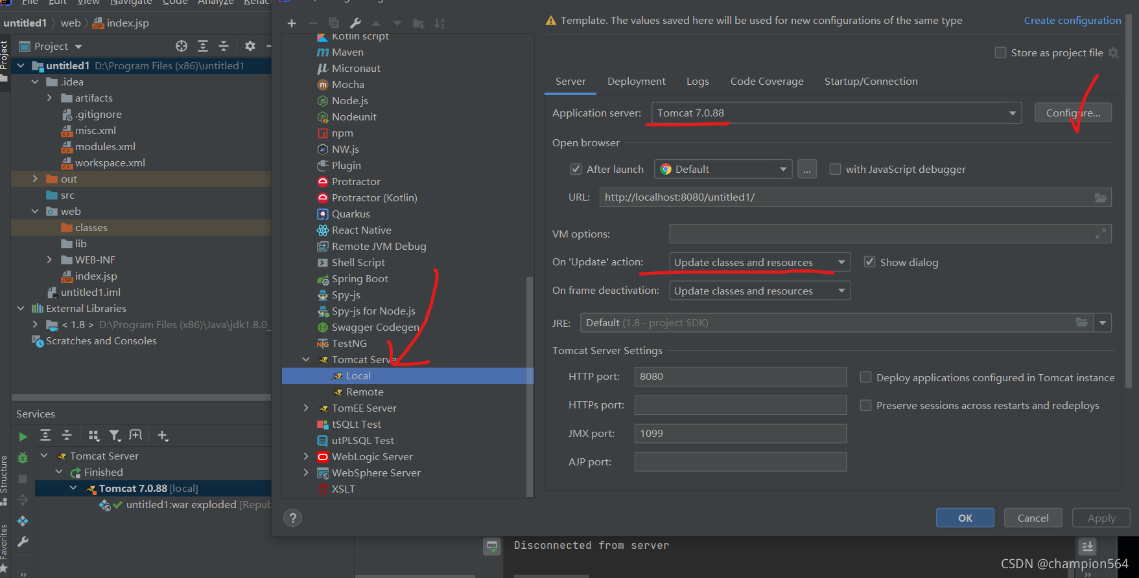Open edit templates wrench icon
The width and height of the screenshot is (1139, 578).
coord(355,23)
